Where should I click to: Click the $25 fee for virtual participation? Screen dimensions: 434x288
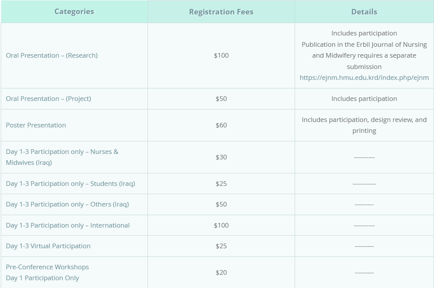click(x=221, y=246)
